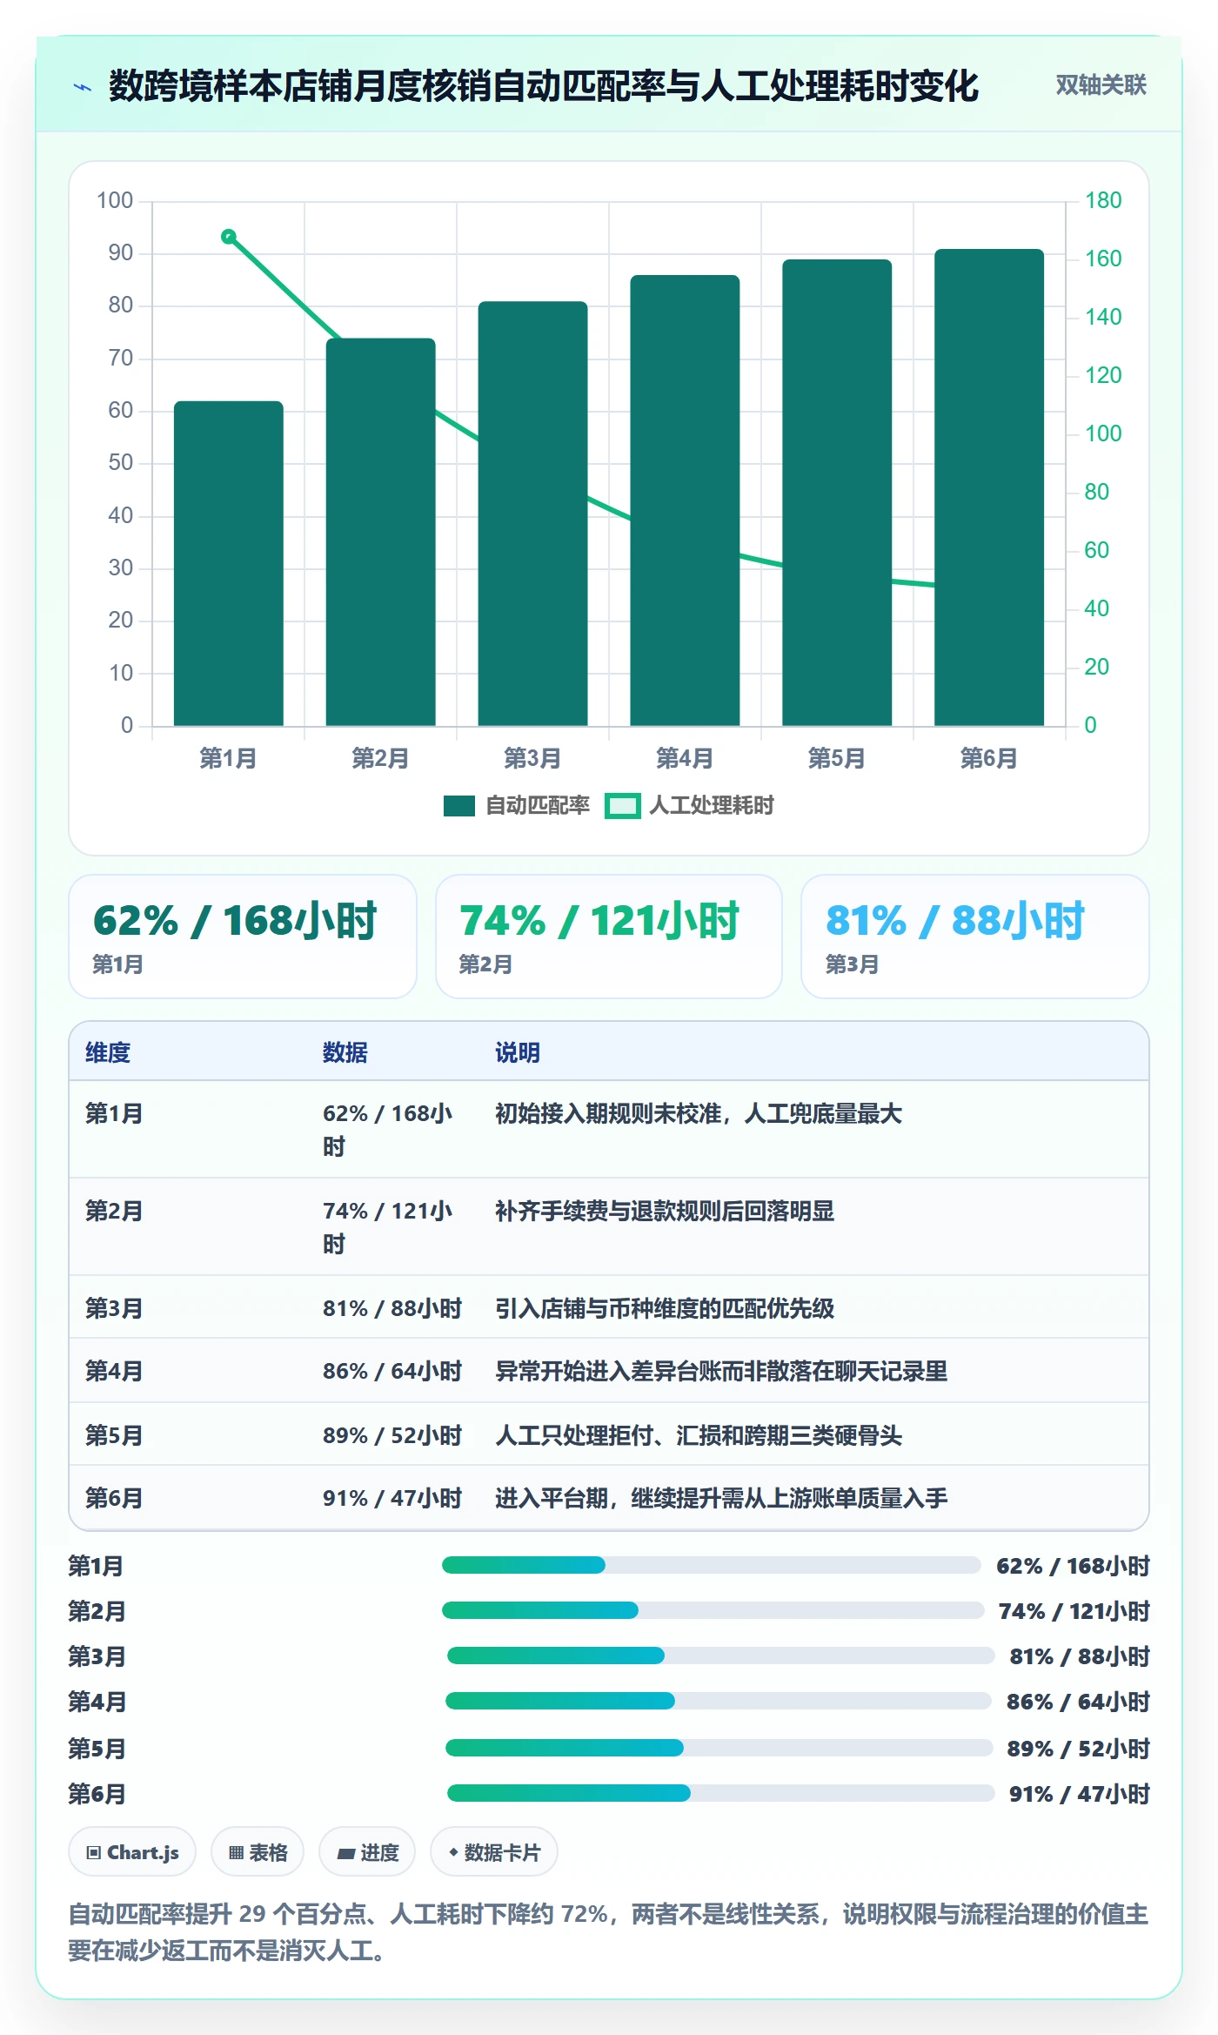Select the 表格 tag
Image resolution: width=1218 pixels, height=2035 pixels.
coord(258,1852)
